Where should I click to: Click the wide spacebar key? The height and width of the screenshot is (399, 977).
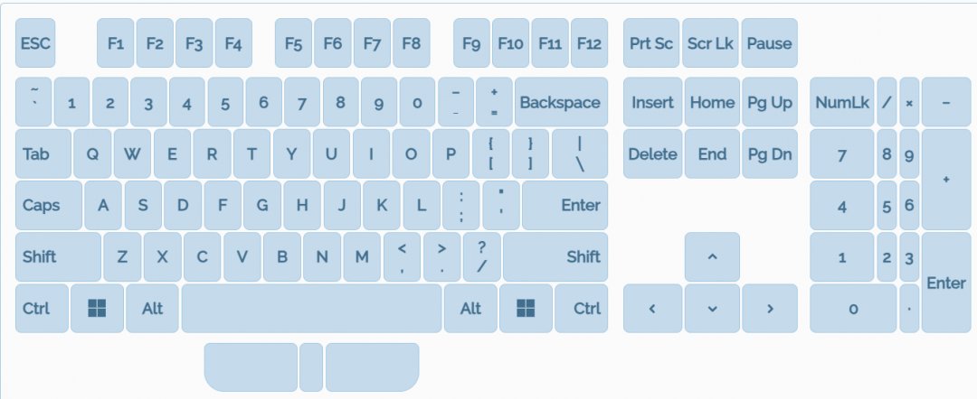tap(311, 309)
